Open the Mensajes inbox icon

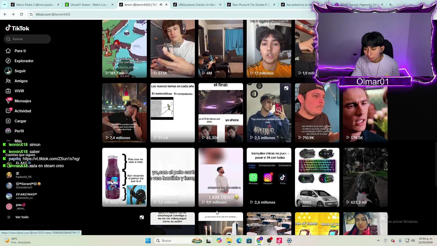tap(8, 101)
